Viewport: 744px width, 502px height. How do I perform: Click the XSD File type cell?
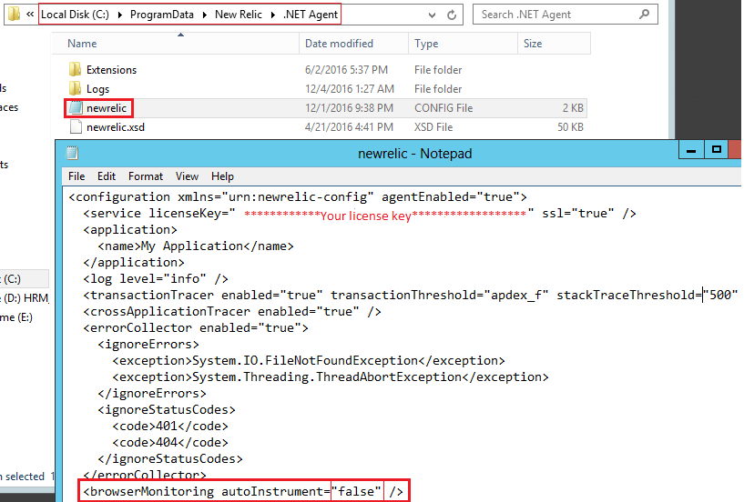[433, 127]
